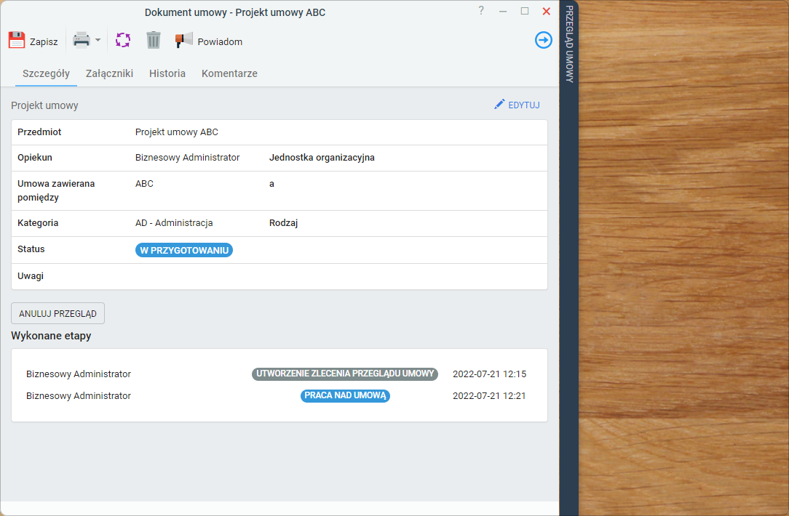Image resolution: width=789 pixels, height=516 pixels.
Task: Click the pencil icon beside EDYTUJ
Action: (499, 105)
